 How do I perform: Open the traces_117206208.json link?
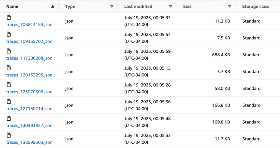click(29, 58)
